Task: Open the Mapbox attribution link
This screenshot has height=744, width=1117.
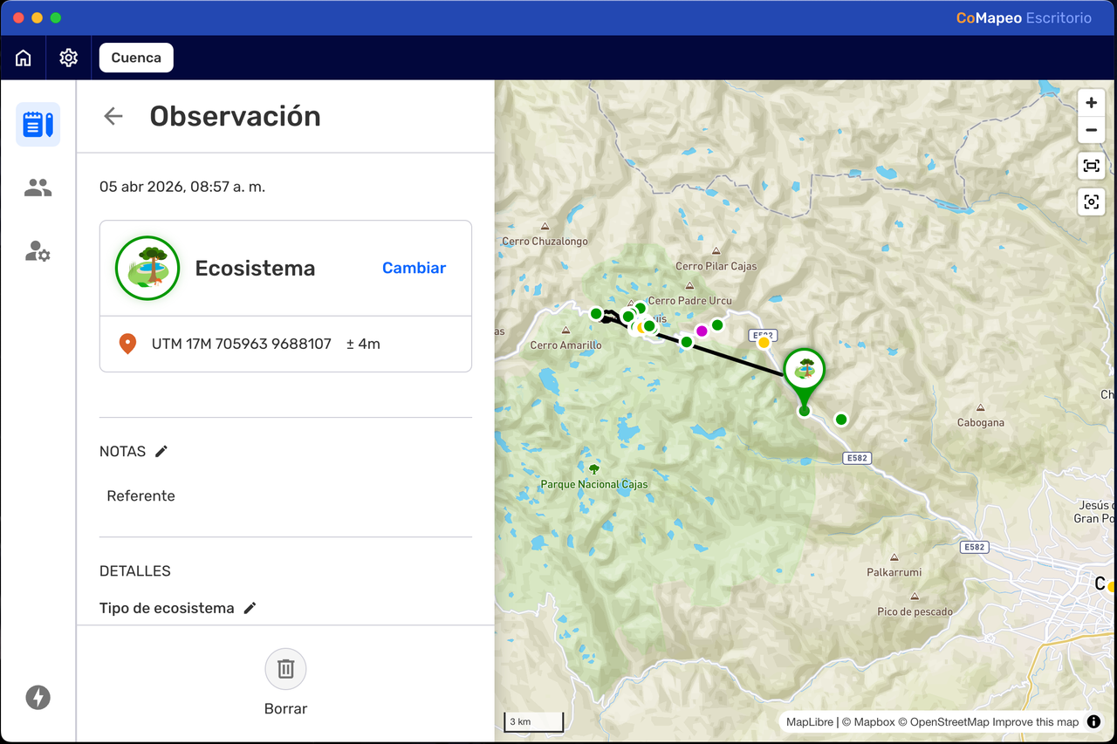Action: pos(868,722)
